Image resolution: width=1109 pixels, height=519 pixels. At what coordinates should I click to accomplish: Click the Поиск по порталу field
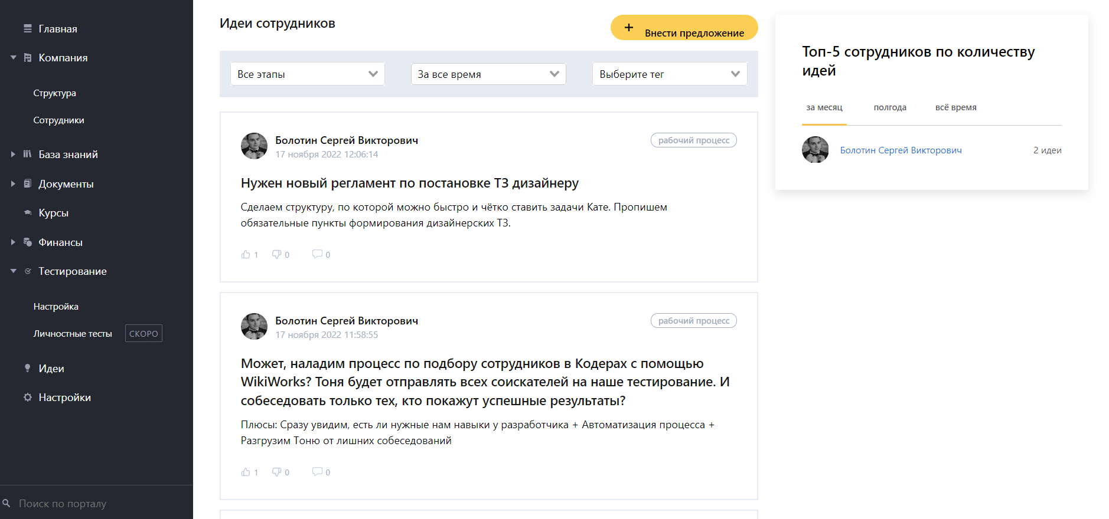[96, 503]
